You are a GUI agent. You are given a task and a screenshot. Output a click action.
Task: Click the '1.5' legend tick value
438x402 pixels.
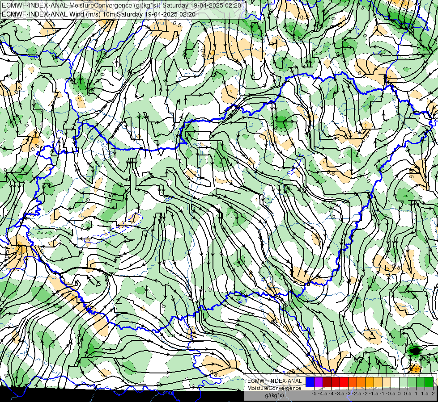(x=425, y=394)
